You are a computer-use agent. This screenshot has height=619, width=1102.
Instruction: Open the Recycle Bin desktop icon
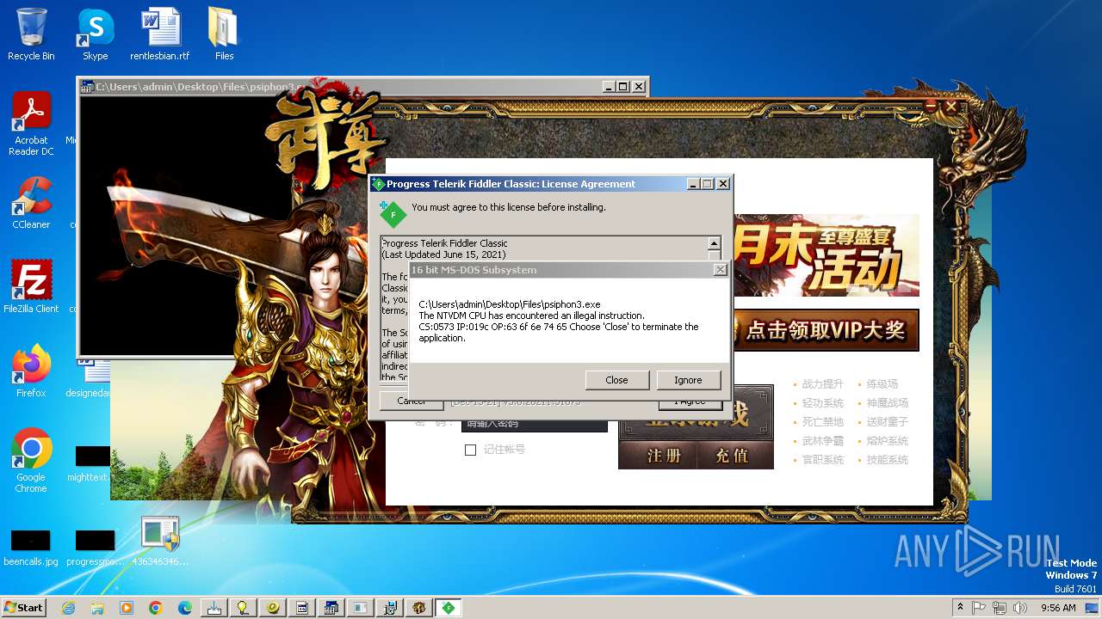[x=31, y=34]
